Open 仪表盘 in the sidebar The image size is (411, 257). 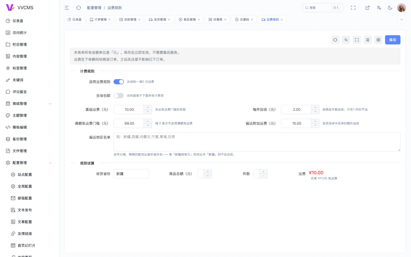[30, 21]
